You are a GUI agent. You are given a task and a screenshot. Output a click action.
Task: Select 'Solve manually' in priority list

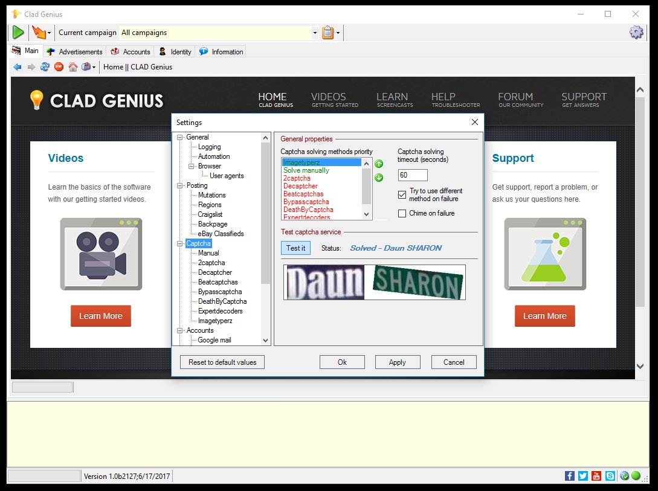(x=306, y=170)
